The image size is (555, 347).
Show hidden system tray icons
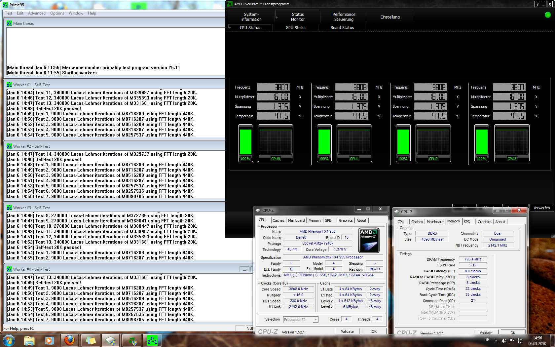[496, 341]
